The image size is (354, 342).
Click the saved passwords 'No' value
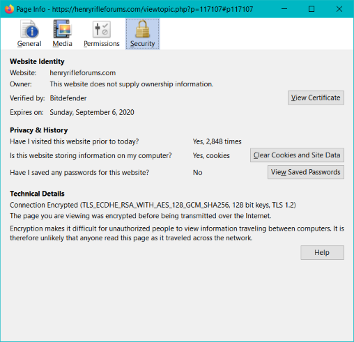[x=198, y=173]
